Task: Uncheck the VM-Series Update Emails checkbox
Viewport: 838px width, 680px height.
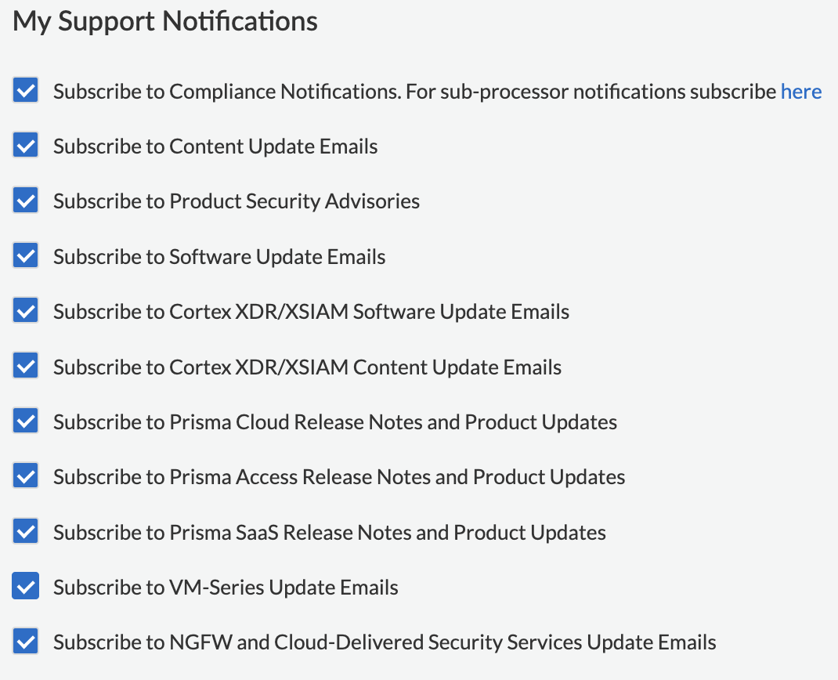Action: pos(26,587)
